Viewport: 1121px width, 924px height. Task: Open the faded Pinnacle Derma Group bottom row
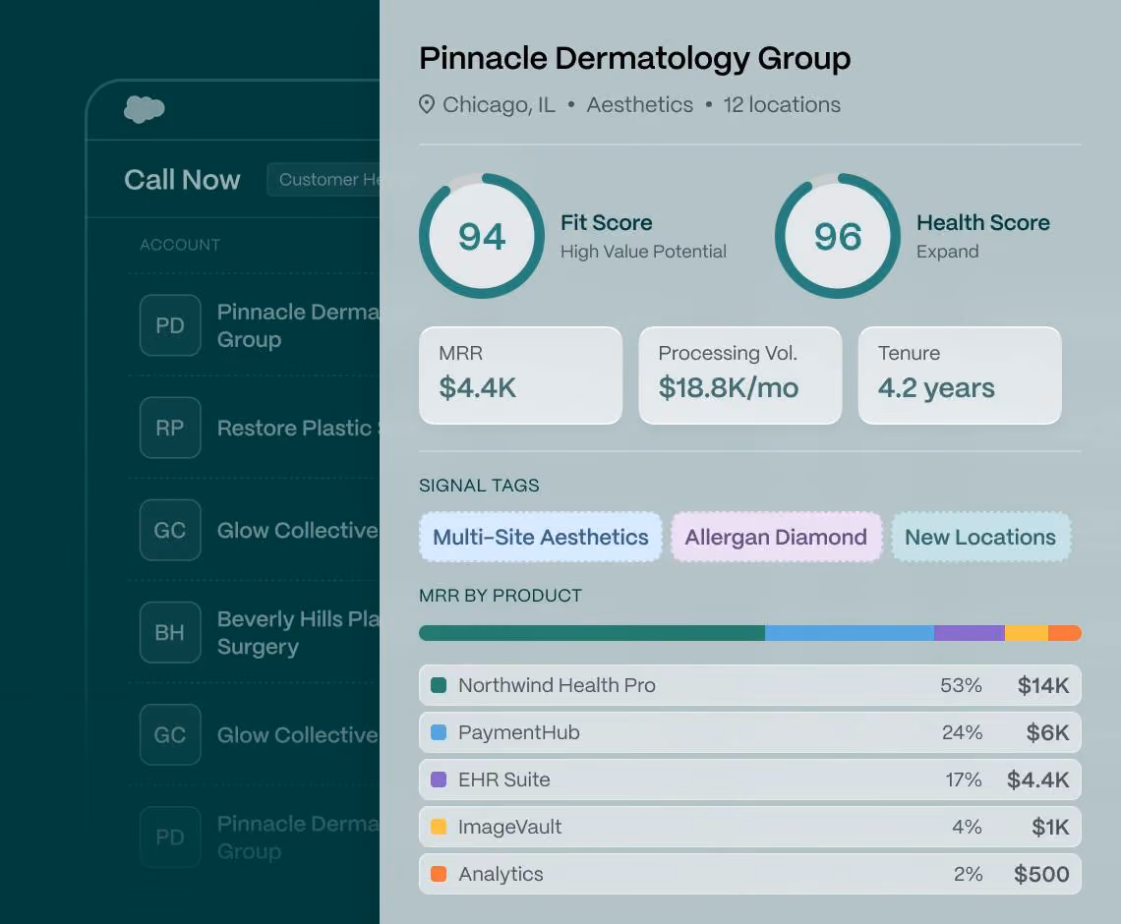254,837
